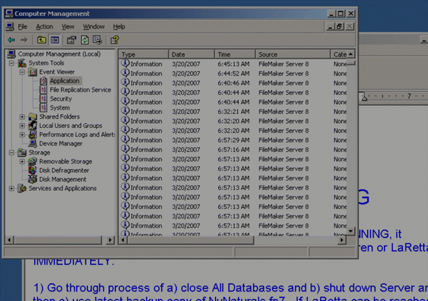428x301 pixels.
Task: Restore down the inner MMC console window
Action: click(x=339, y=26)
